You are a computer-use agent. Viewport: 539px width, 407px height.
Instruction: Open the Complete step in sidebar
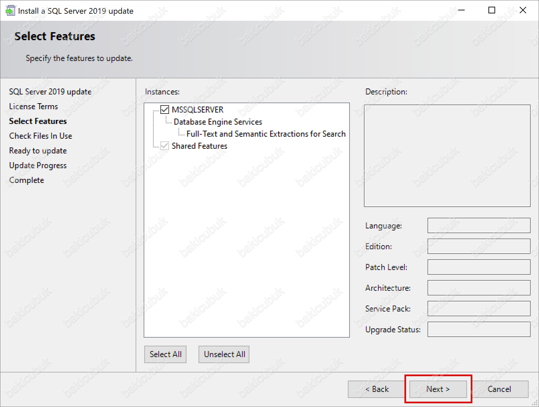(x=26, y=180)
